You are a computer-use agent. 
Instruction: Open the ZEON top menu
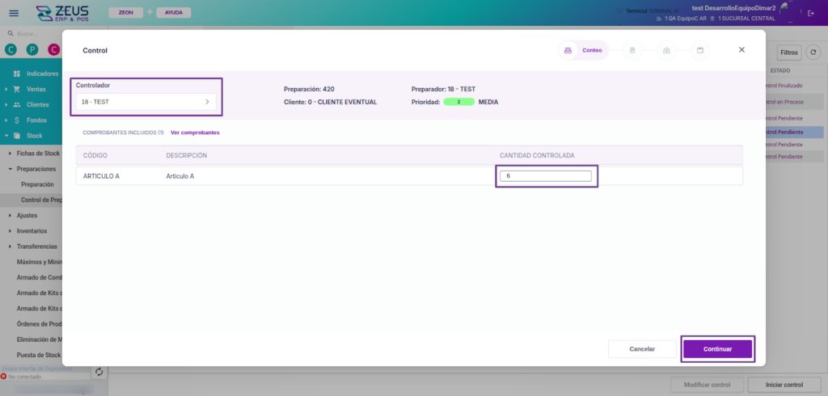click(x=125, y=13)
